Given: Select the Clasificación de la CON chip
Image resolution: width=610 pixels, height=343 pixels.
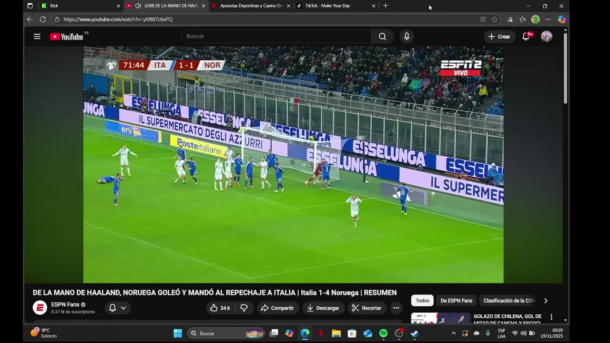Looking at the screenshot, I should [x=509, y=301].
